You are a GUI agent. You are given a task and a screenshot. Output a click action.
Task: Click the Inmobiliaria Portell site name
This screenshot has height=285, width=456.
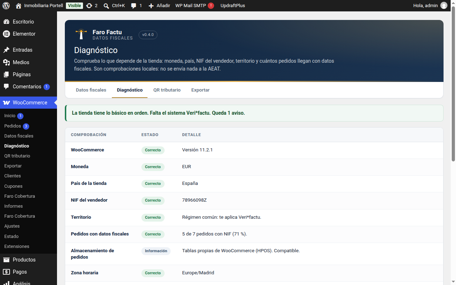[43, 6]
